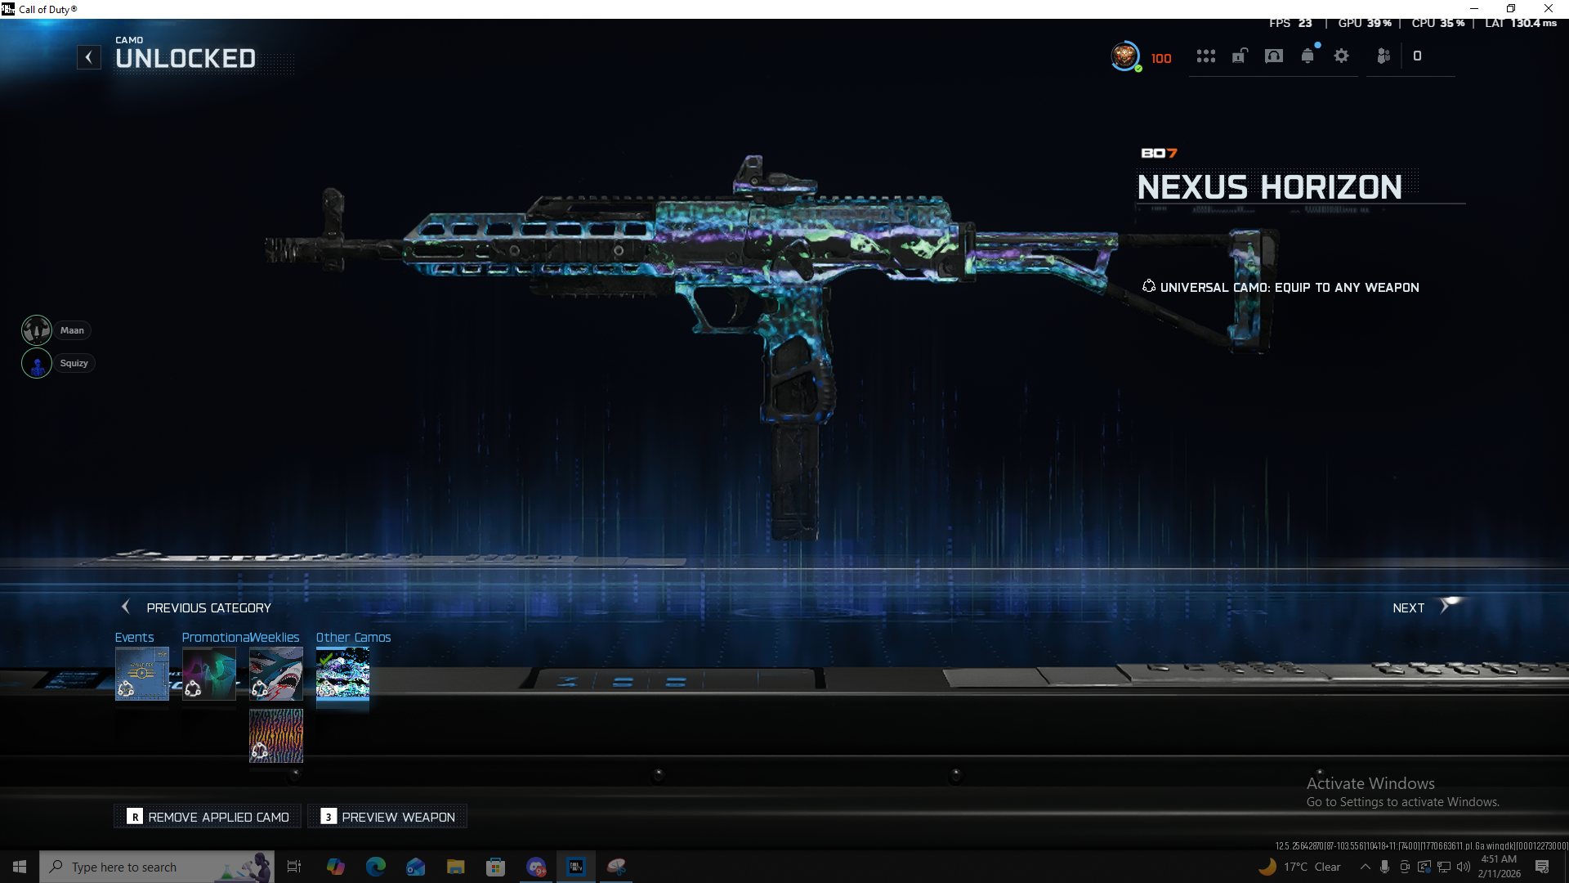
Task: Open the volume control tray icon
Action: coord(1464,867)
